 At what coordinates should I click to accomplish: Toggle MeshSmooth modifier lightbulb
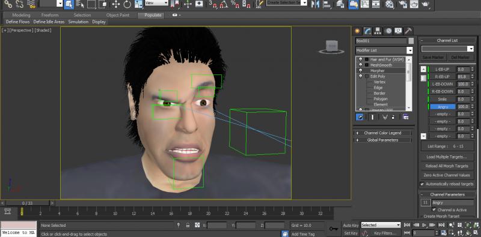[360, 65]
